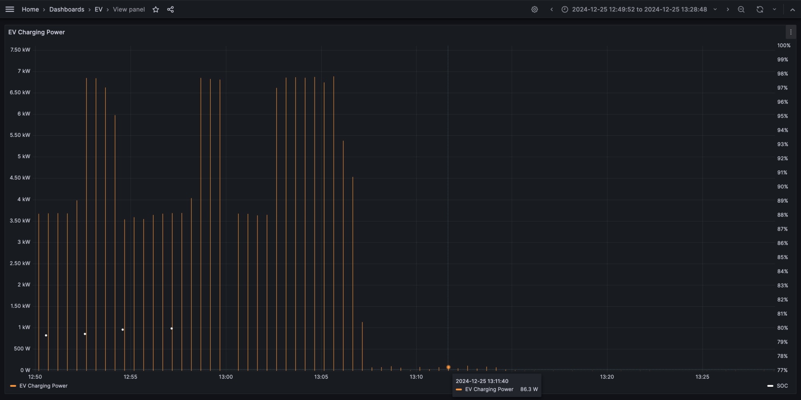Screen dimensions: 801x400
Task: Click the highlighted data point at 13:11:40
Action: tap(448, 367)
